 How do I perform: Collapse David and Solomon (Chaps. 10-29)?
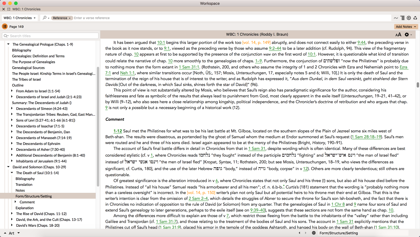coord(8,167)
